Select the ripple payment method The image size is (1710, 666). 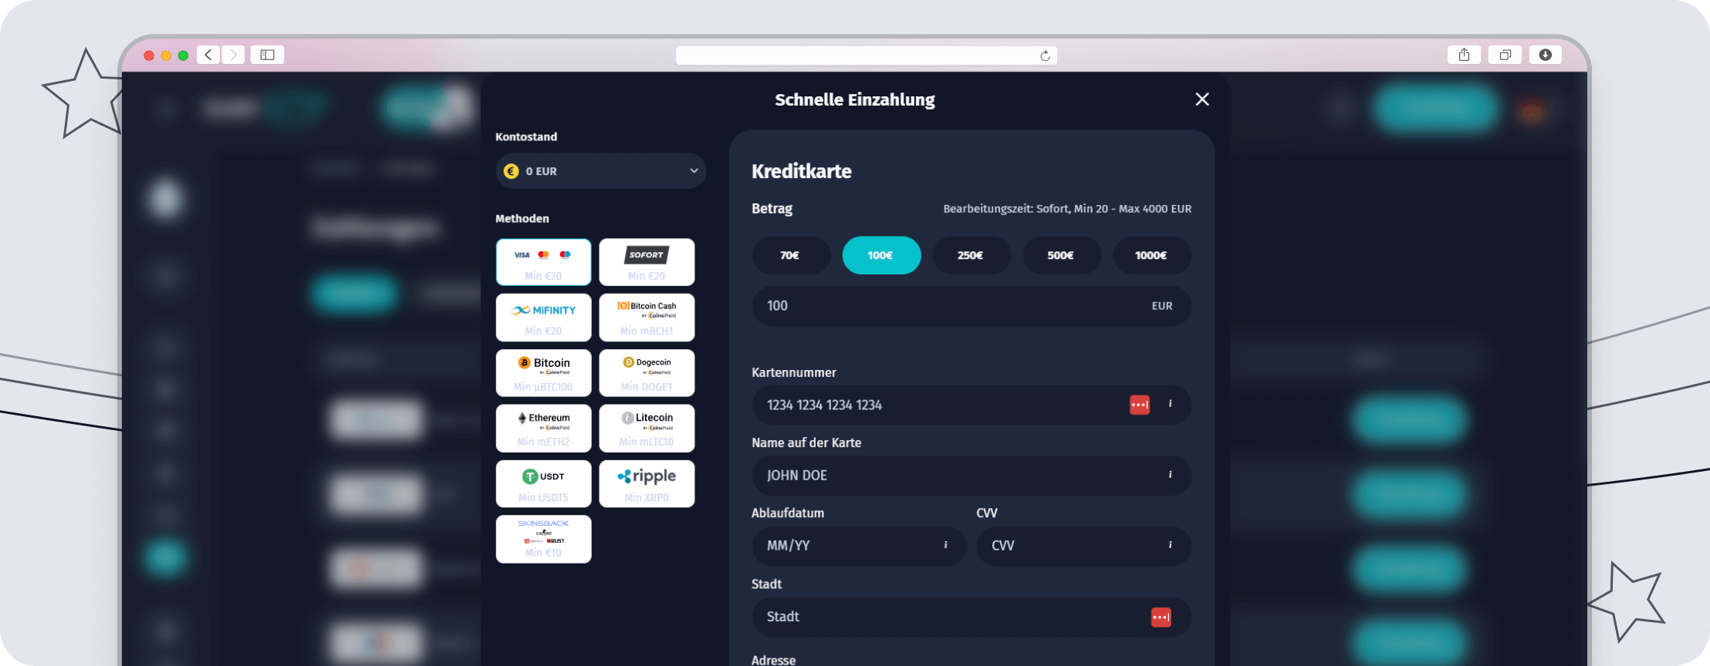[647, 484]
